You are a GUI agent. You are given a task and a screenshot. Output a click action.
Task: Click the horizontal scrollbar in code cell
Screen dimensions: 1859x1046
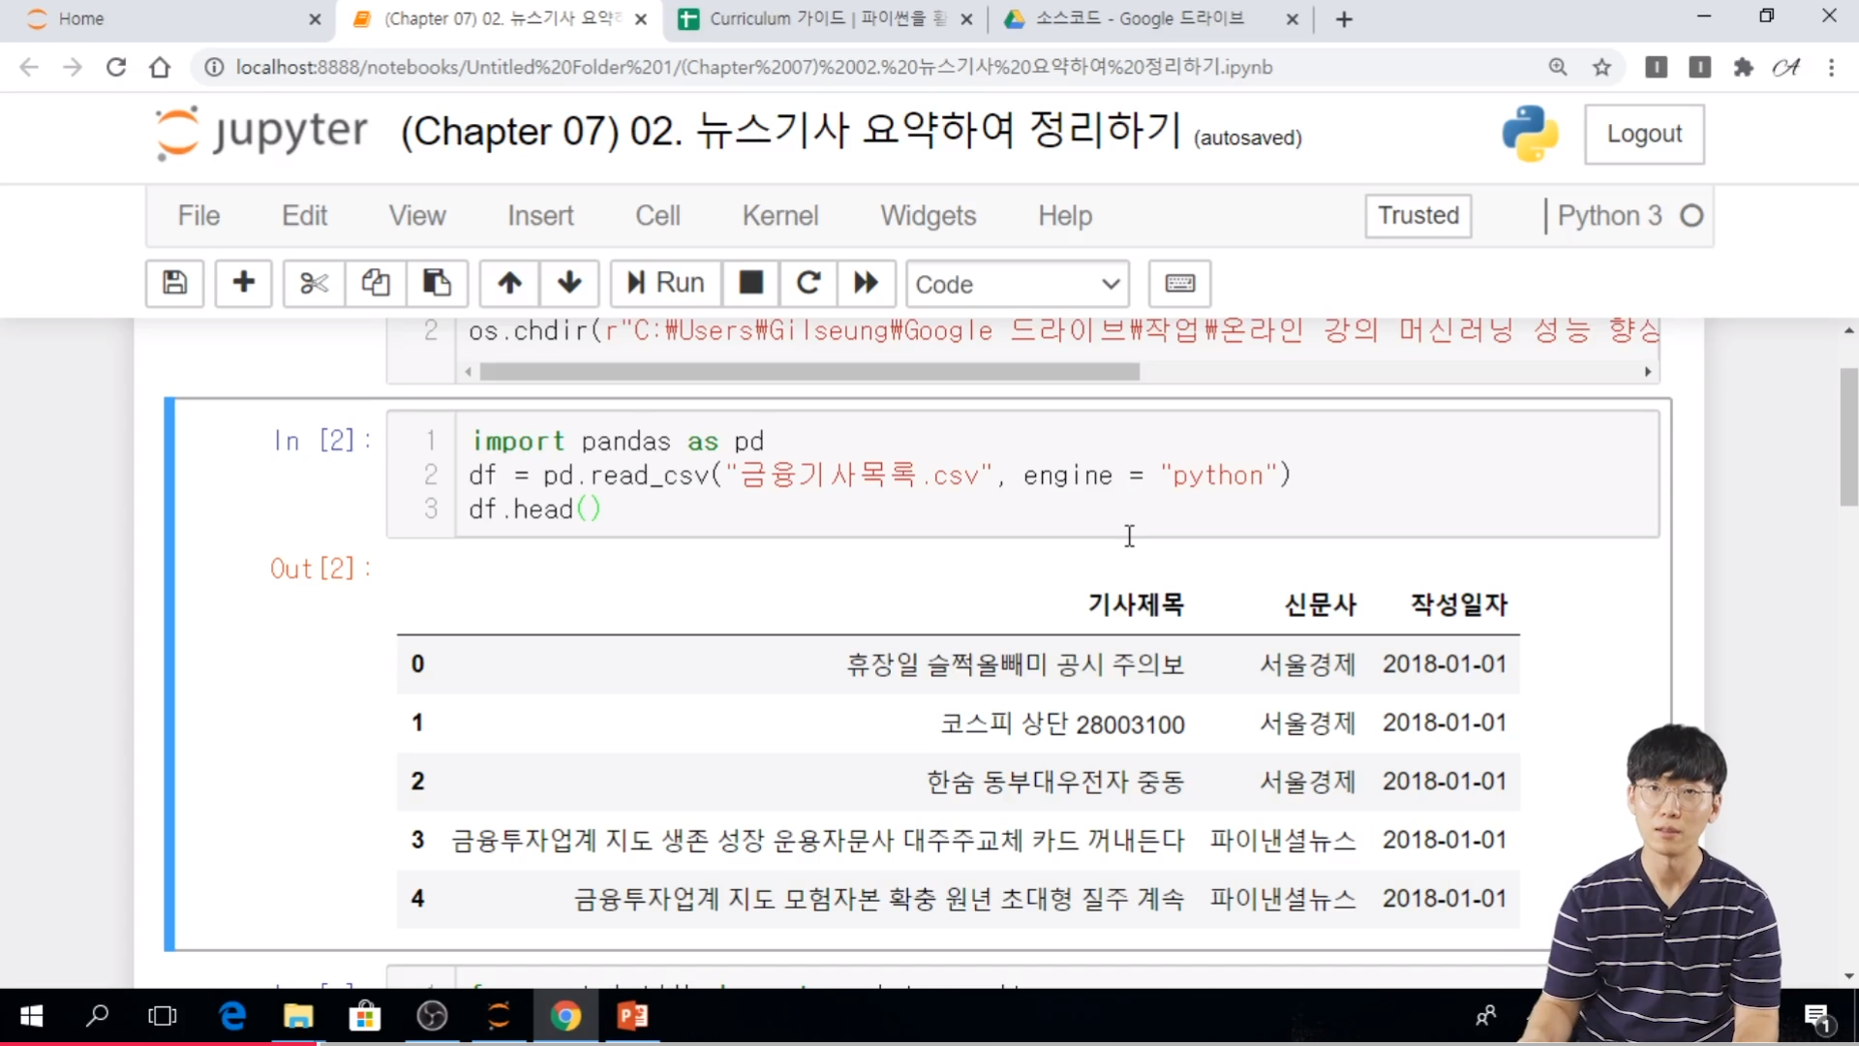click(x=808, y=372)
